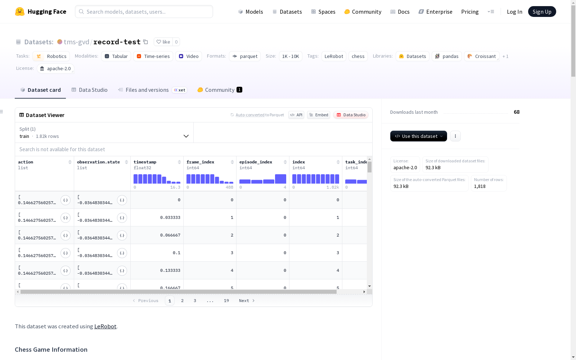Image resolution: width=576 pixels, height=360 pixels.
Task: Filter by the Time-series modality tag
Action: tap(153, 56)
